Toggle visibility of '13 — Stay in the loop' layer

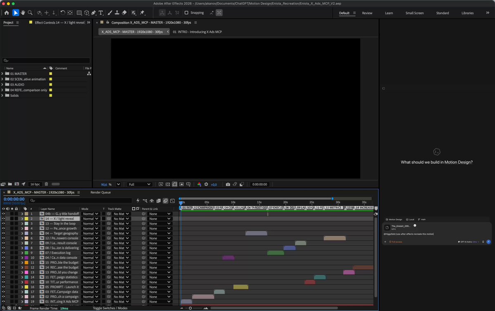pos(3,223)
